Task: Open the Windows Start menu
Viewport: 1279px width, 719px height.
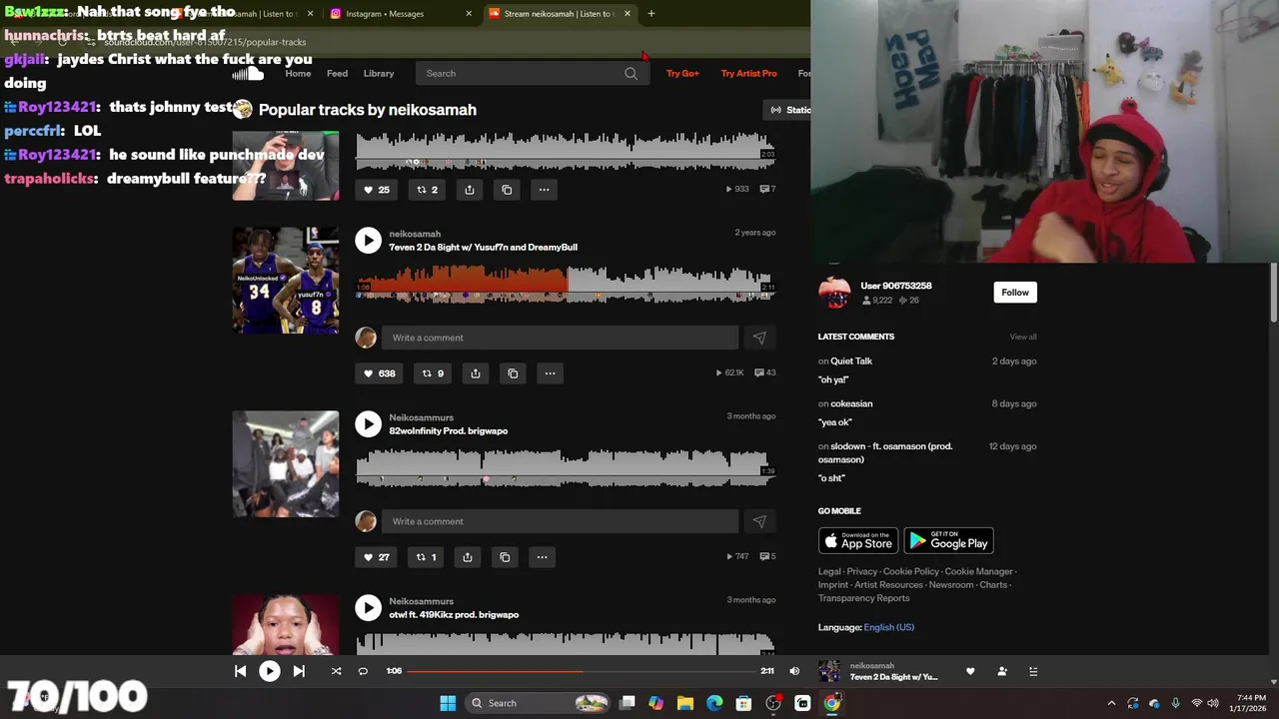Action: point(448,703)
